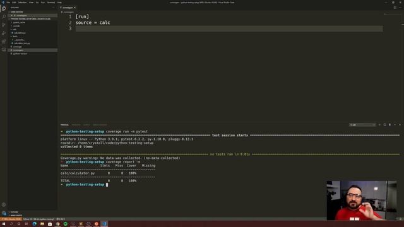Viewport: 404px width, 227px height.
Task: Open the Edit menu
Action: pos(14,3)
